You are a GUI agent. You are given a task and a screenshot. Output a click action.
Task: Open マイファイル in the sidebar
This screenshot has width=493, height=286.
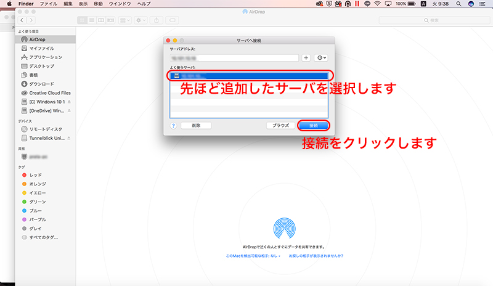point(41,48)
